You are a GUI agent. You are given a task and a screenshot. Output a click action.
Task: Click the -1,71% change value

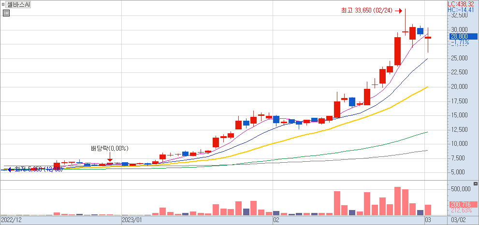coord(460,43)
